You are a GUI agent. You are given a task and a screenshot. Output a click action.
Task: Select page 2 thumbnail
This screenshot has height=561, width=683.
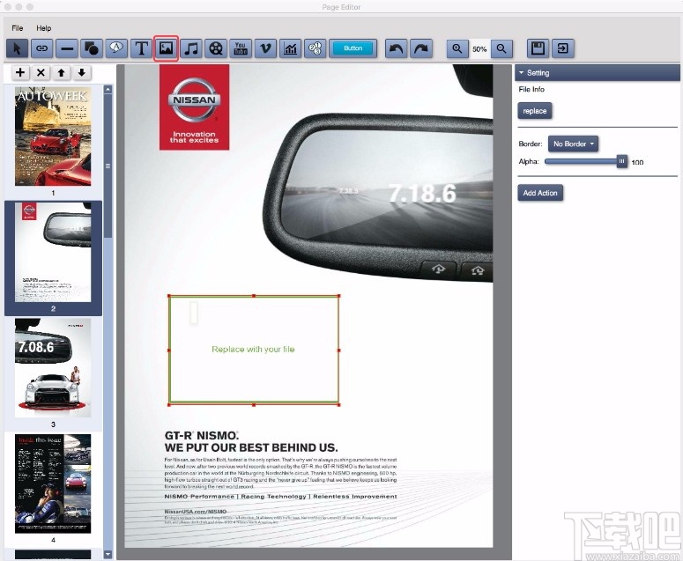[x=53, y=253]
